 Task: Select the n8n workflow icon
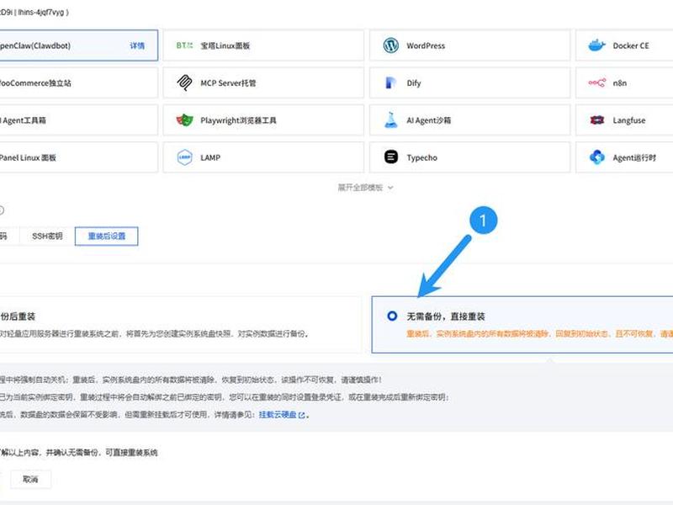pos(596,82)
